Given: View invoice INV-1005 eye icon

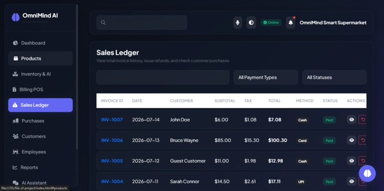Looking at the screenshot, I should (x=352, y=161).
